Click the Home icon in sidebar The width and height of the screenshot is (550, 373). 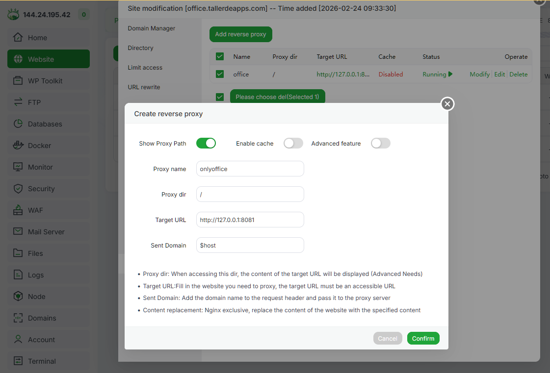[18, 38]
